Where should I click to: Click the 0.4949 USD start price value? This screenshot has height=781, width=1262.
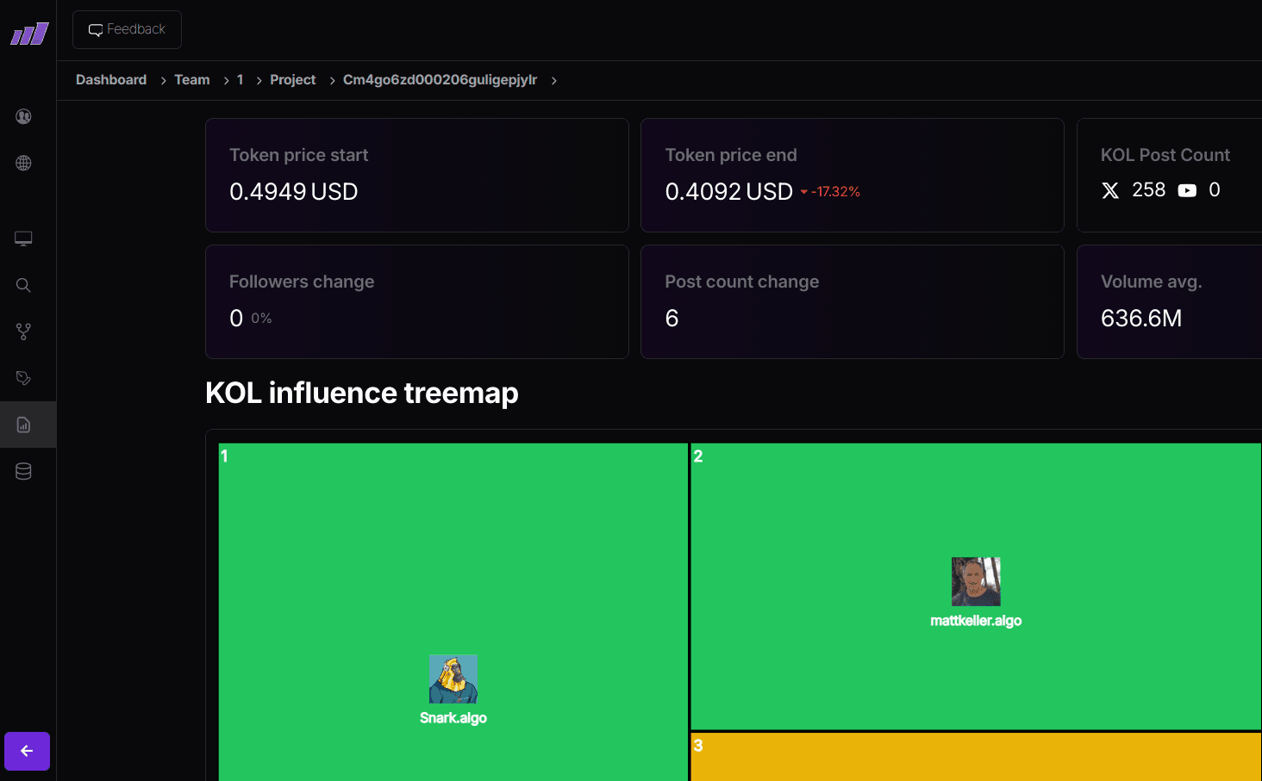pos(294,191)
